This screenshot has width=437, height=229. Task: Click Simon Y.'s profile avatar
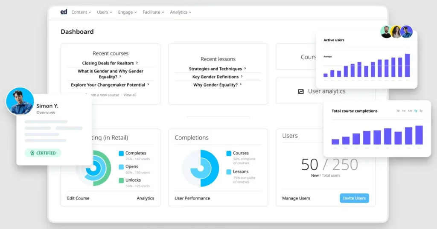(20, 101)
